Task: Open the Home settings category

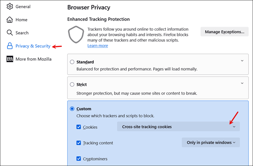Action: 17,20
